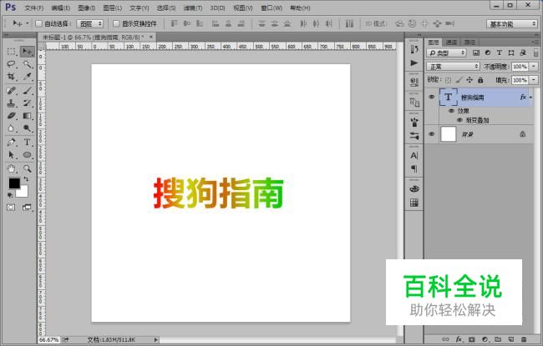Open the 基本功能 workspace dropdown

point(511,24)
